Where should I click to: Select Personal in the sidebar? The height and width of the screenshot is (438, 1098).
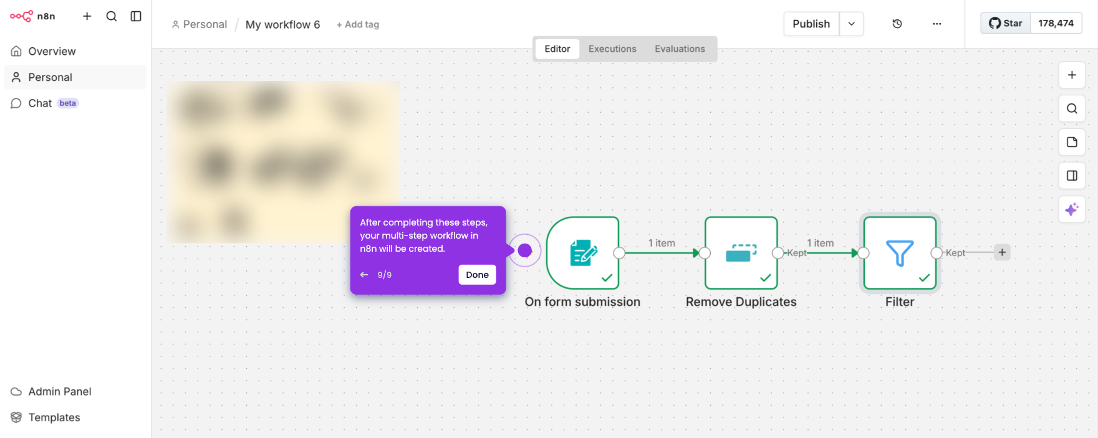[75, 77]
